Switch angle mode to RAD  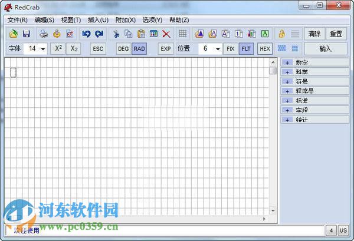pos(139,49)
